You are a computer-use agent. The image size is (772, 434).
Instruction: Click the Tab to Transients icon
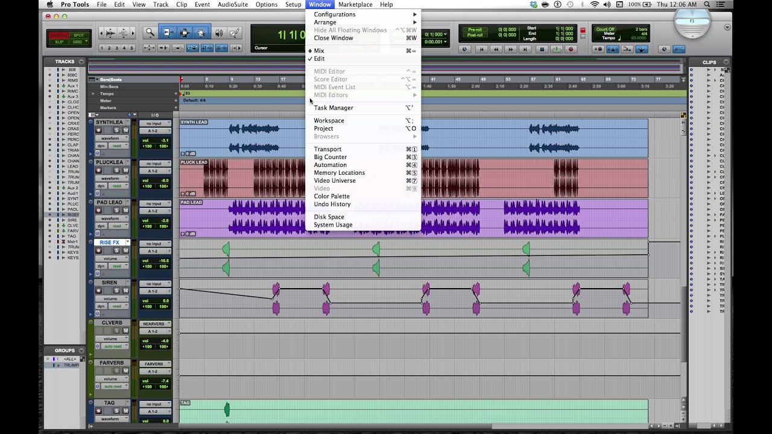point(163,48)
